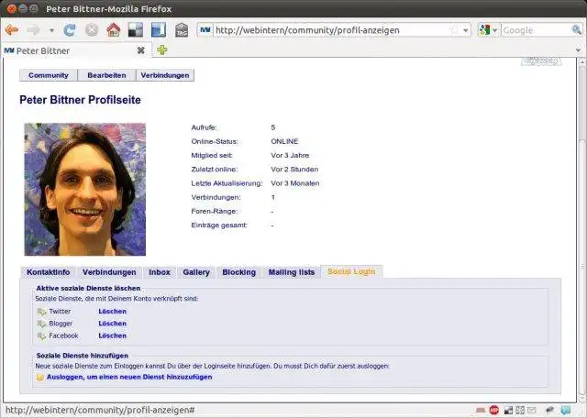The height and width of the screenshot is (418, 587).
Task: Click in the Google search box
Action: pyautogui.click(x=536, y=30)
